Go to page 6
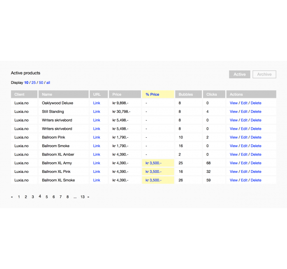Image resolution: width=287 pixels, height=269 pixels. [x=53, y=197]
